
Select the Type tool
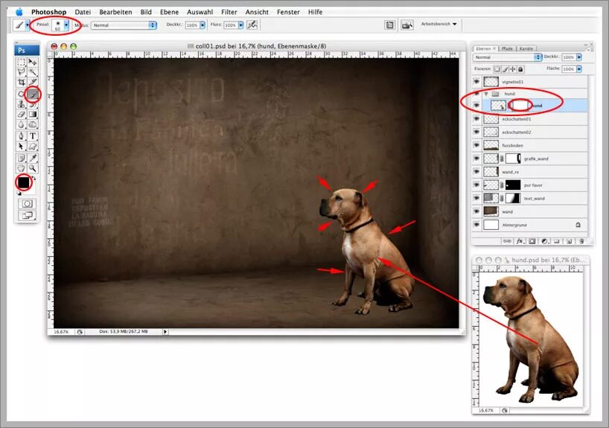(33, 136)
